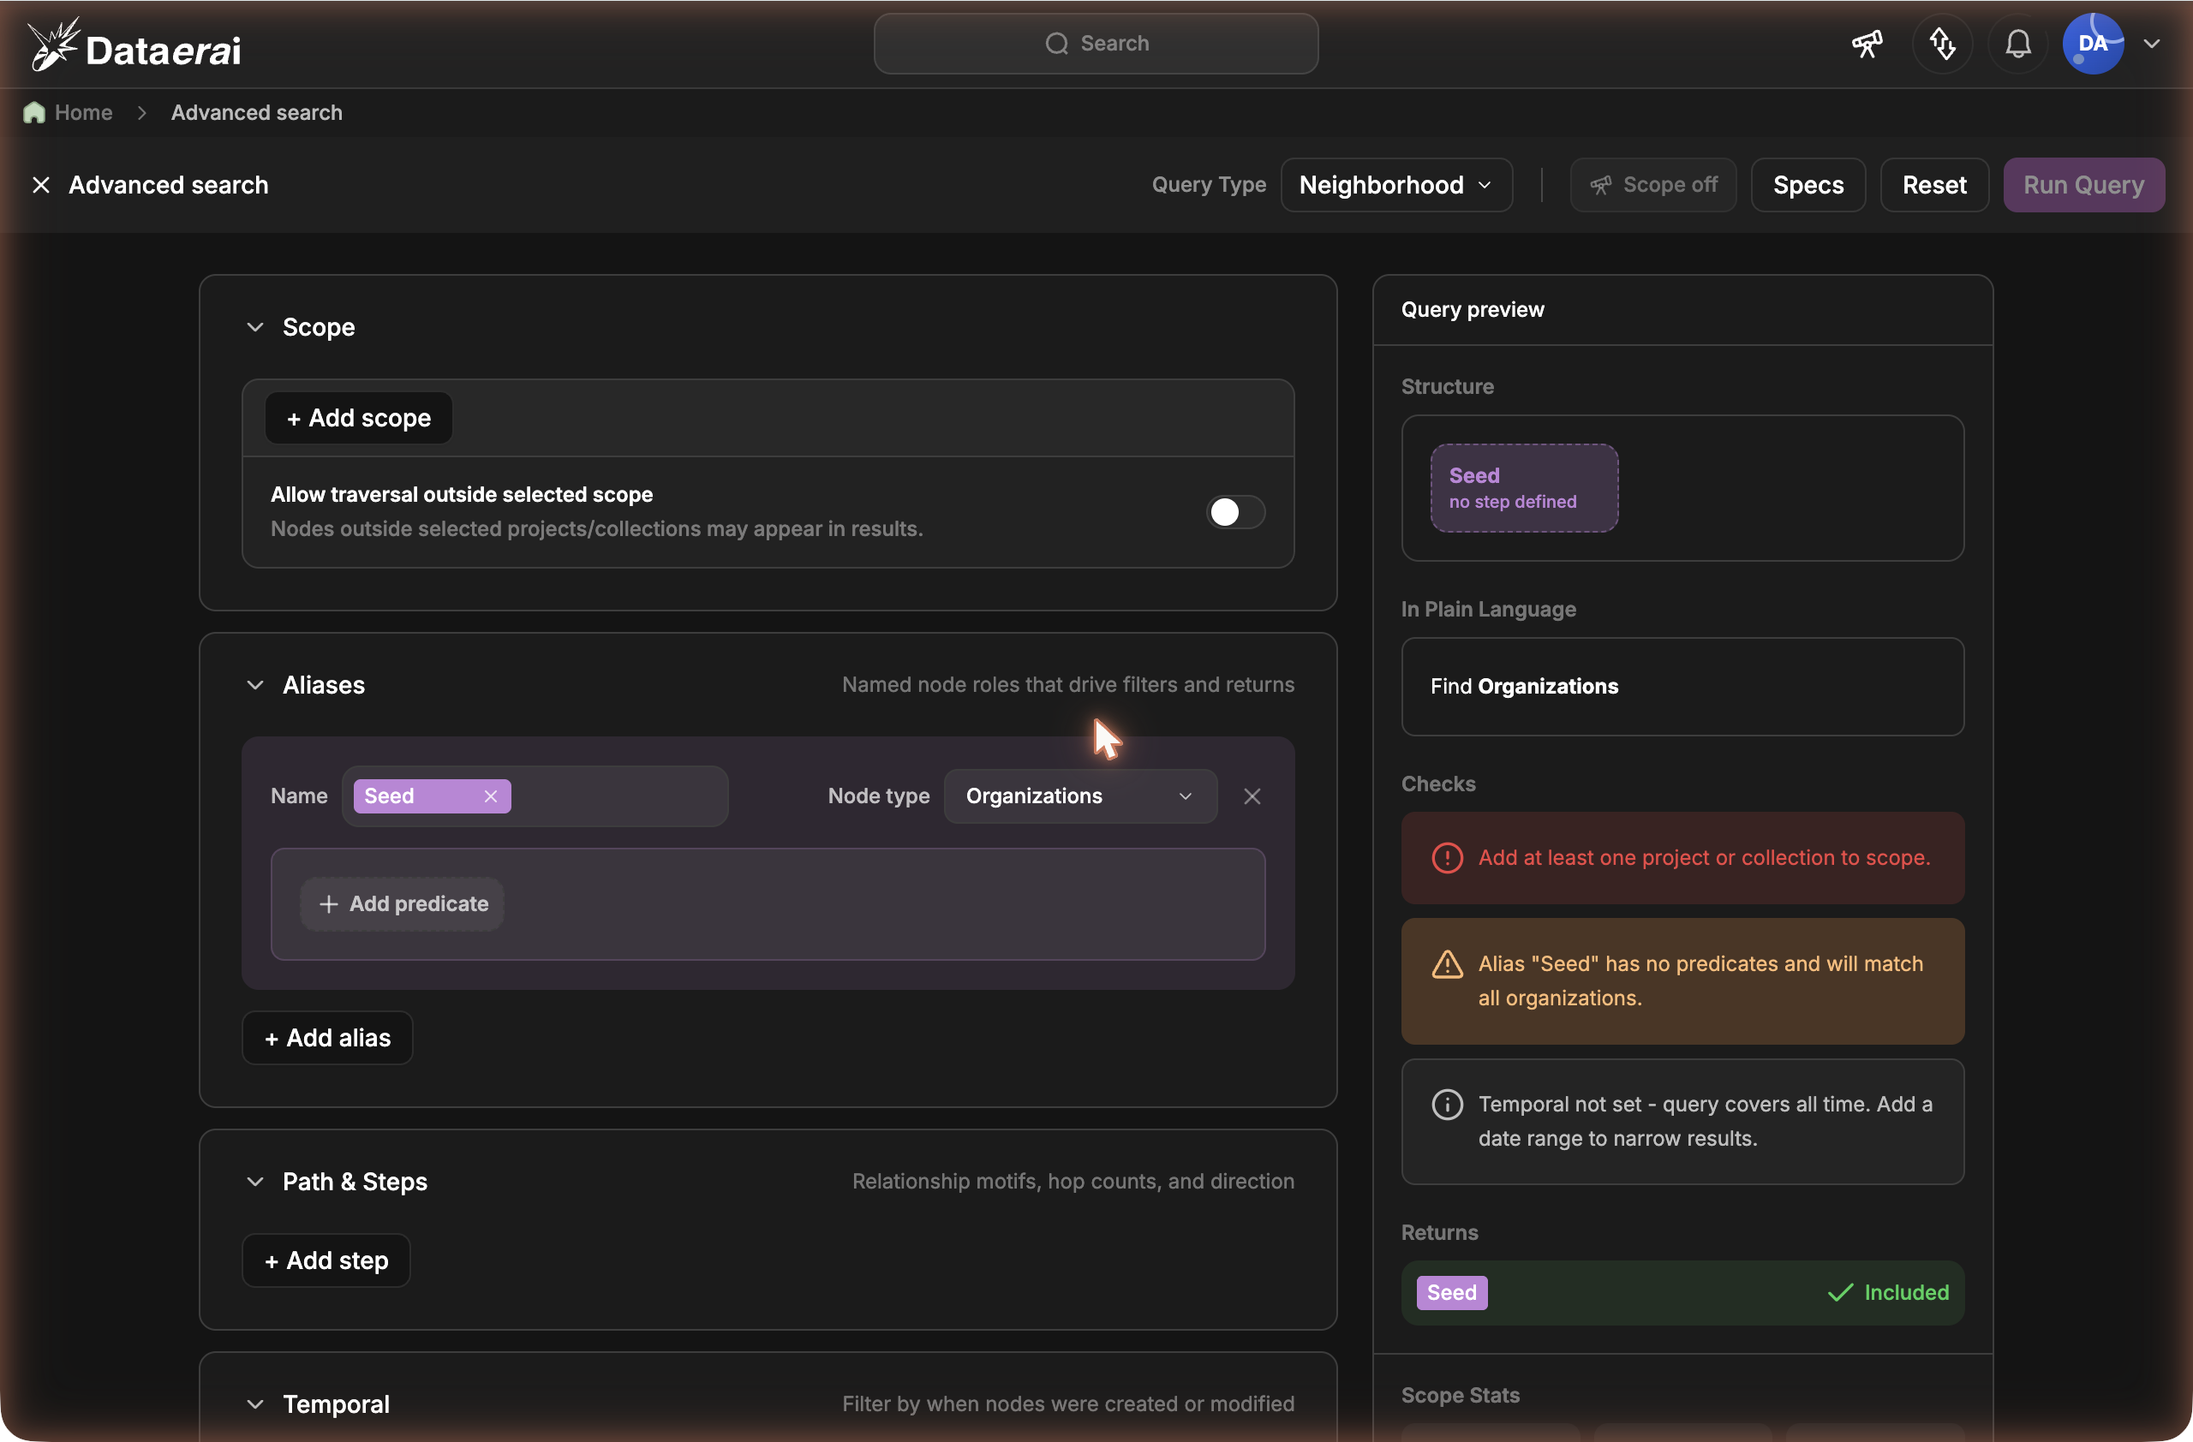The height and width of the screenshot is (1442, 2193).
Task: Open Specs
Action: [x=1808, y=185]
